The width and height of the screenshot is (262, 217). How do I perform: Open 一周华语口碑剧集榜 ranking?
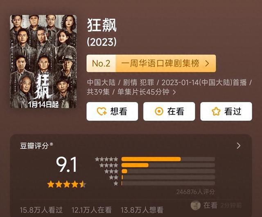[x=160, y=63]
